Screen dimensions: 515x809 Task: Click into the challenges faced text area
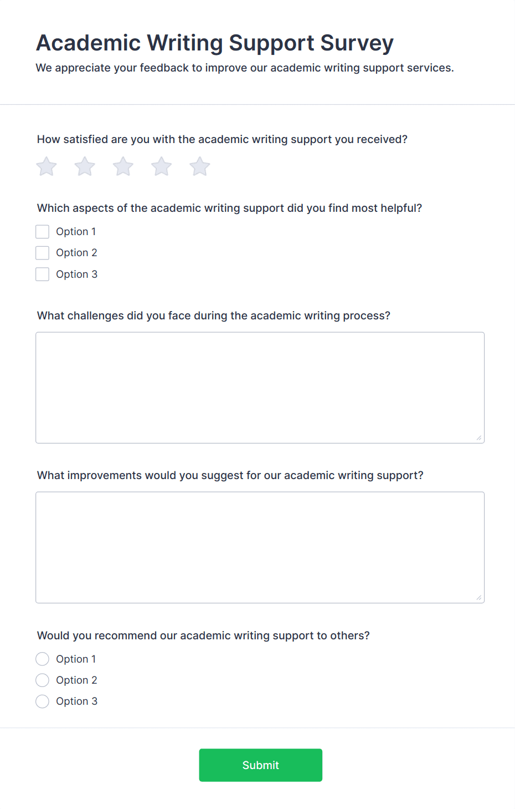pyautogui.click(x=260, y=387)
